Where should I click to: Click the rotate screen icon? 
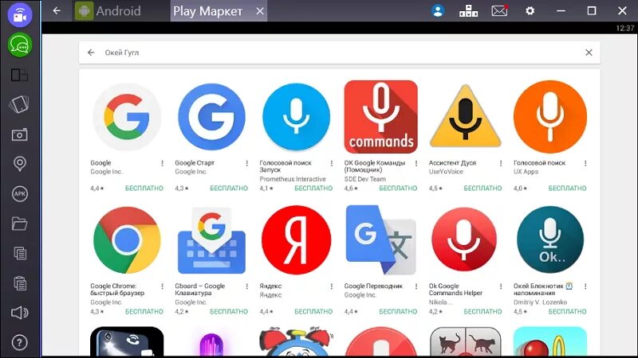pos(19,104)
